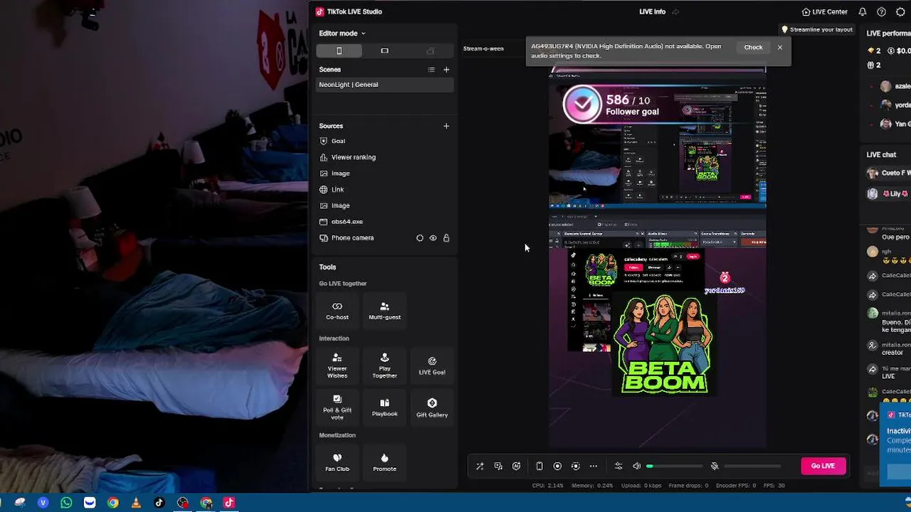Select the Stream-o-ween tab
This screenshot has width=911, height=512.
click(x=483, y=48)
